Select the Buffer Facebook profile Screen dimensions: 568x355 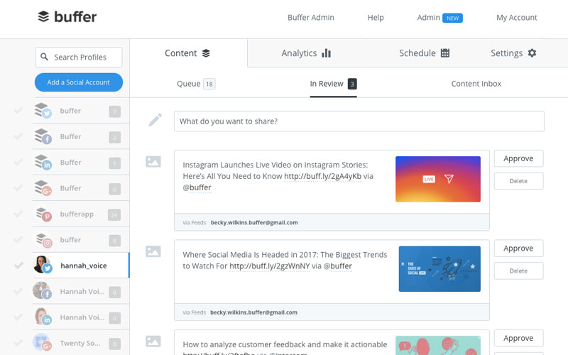71,137
